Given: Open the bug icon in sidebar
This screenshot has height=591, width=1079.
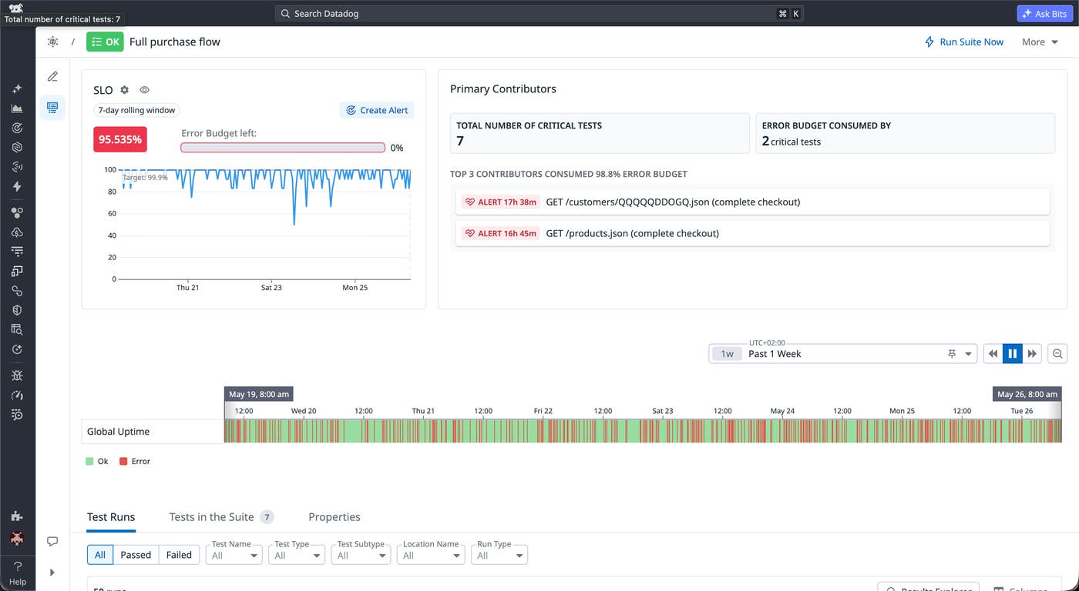Looking at the screenshot, I should 17,376.
